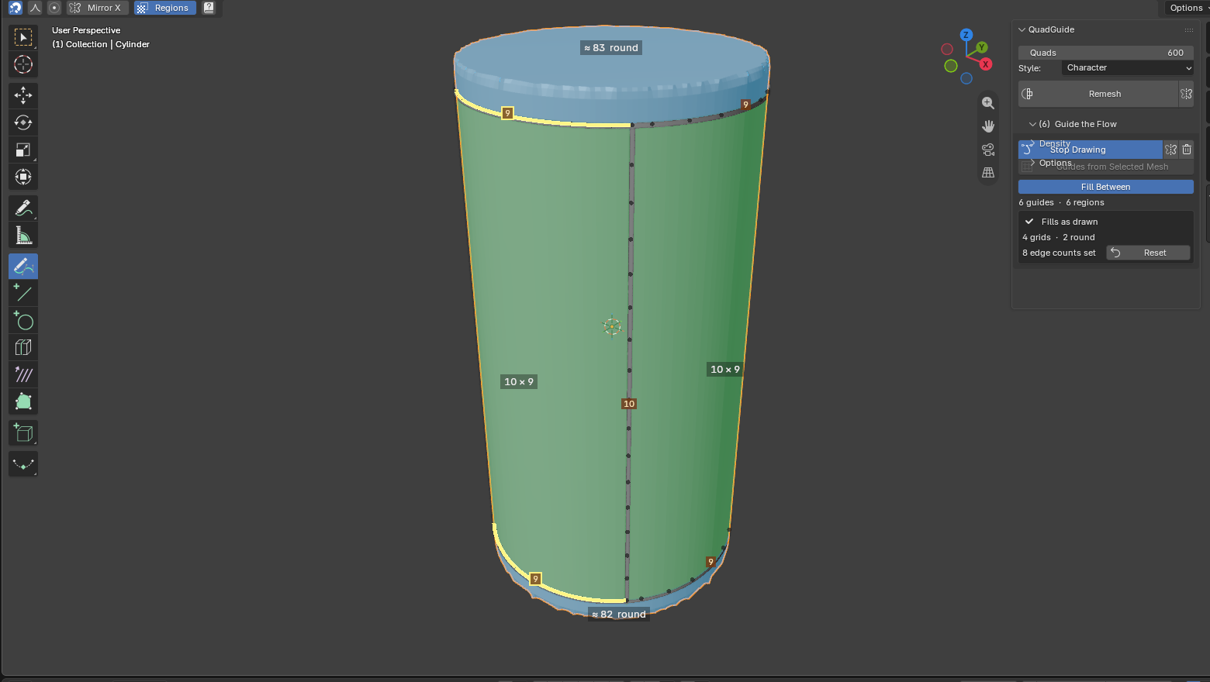Collapse the QuadGuide panel
Screen dimensions: 1210x682
tap(1022, 29)
